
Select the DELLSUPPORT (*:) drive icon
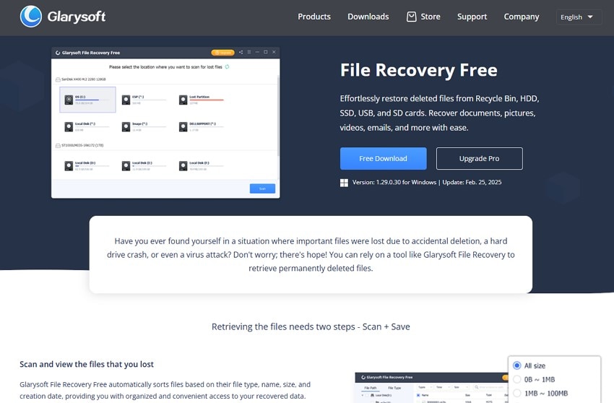coord(183,126)
